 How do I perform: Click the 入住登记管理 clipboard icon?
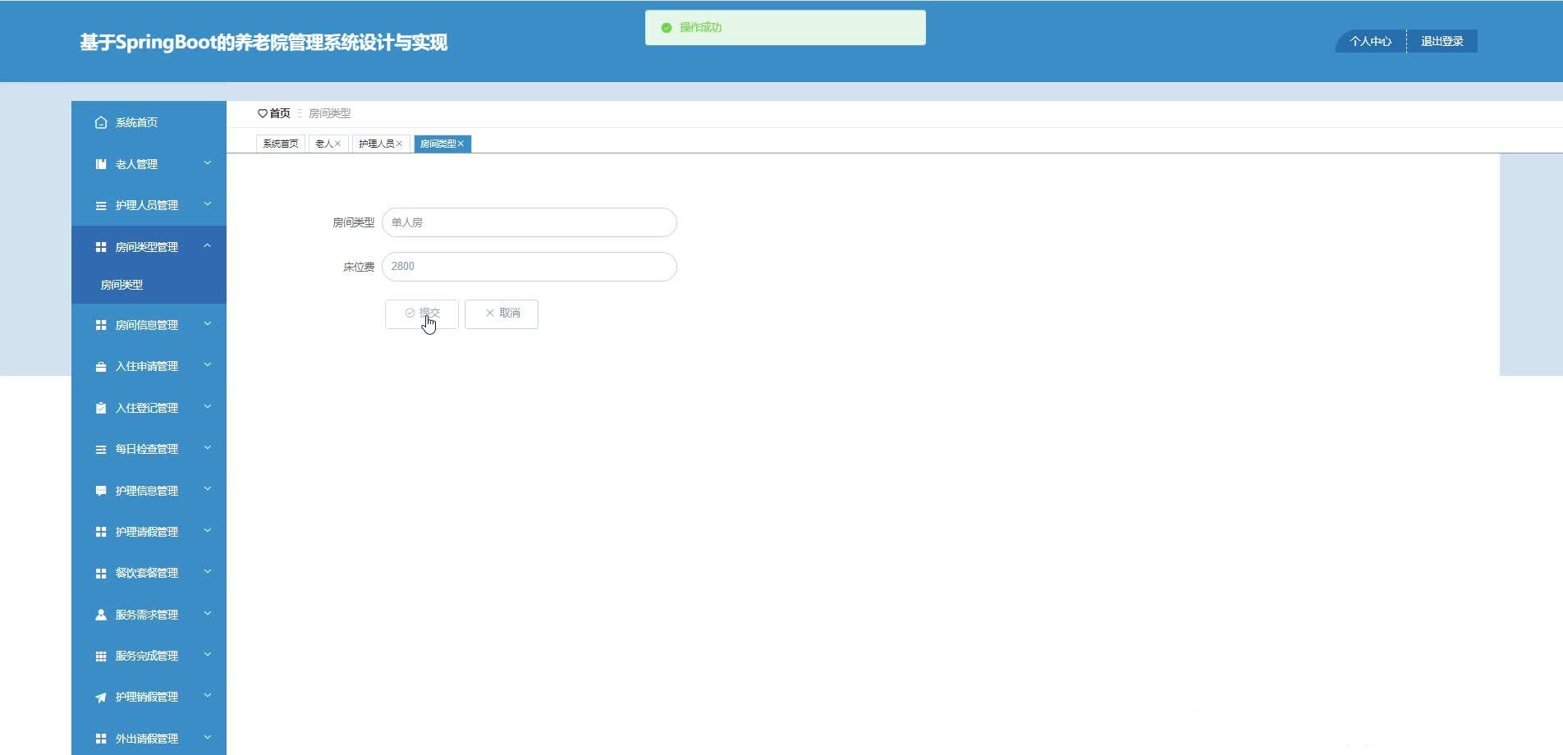tap(101, 408)
